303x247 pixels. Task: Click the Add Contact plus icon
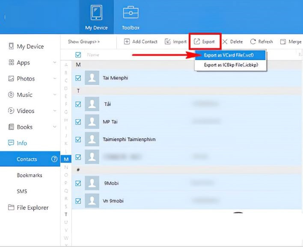(127, 42)
